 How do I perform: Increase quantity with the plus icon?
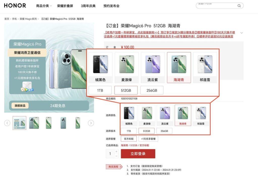coord(116,151)
